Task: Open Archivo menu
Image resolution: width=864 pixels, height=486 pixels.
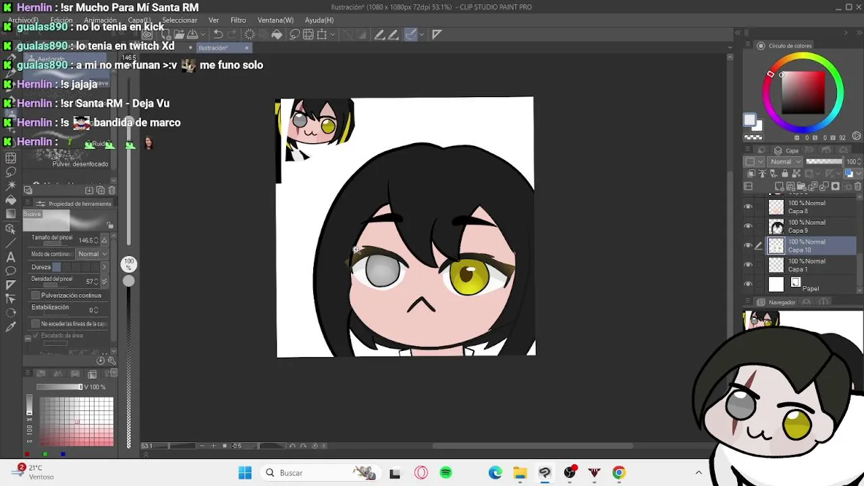Action: 24,20
